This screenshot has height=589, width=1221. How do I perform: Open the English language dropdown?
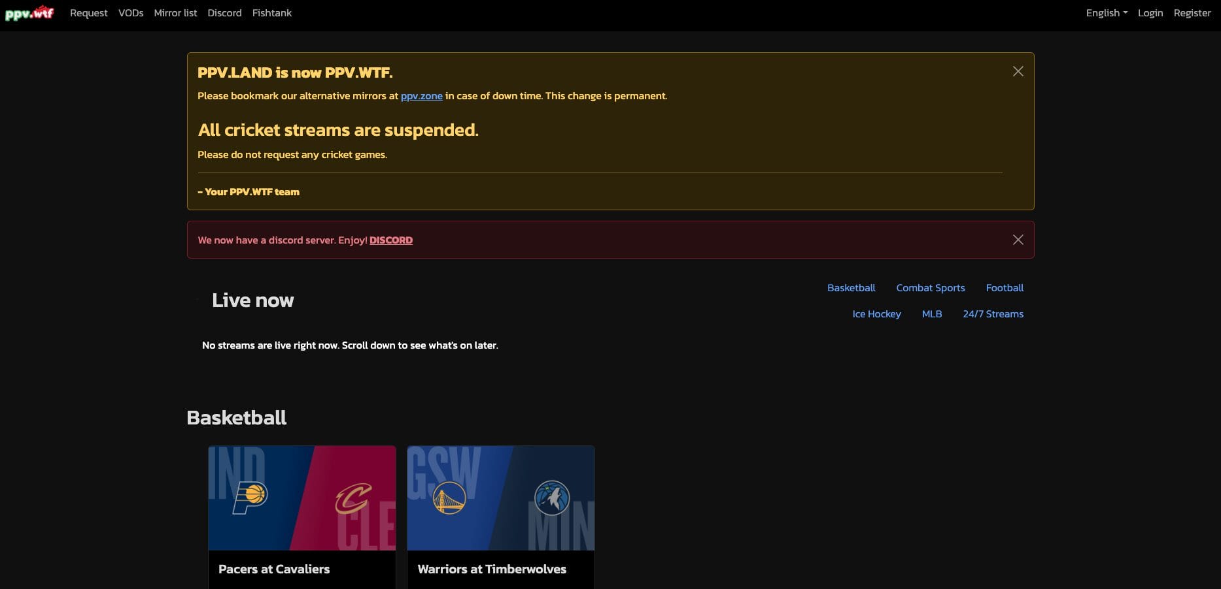coord(1105,12)
